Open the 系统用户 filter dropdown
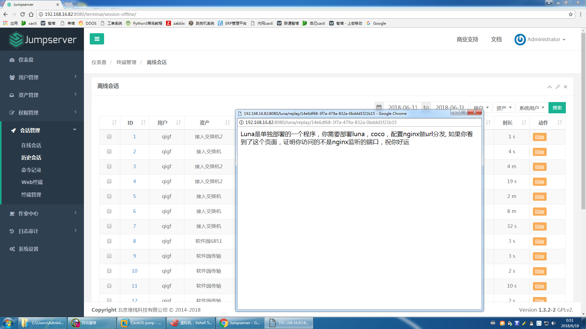 [x=531, y=107]
